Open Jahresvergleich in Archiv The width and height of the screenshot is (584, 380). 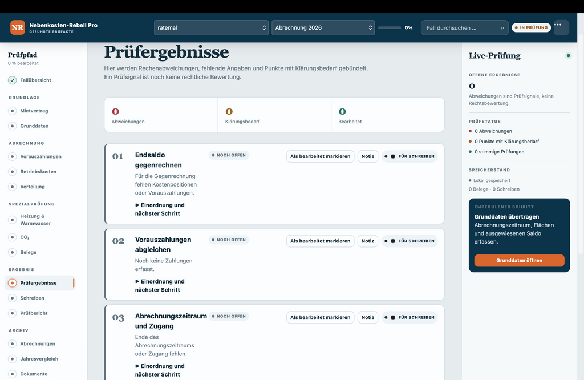40,359
